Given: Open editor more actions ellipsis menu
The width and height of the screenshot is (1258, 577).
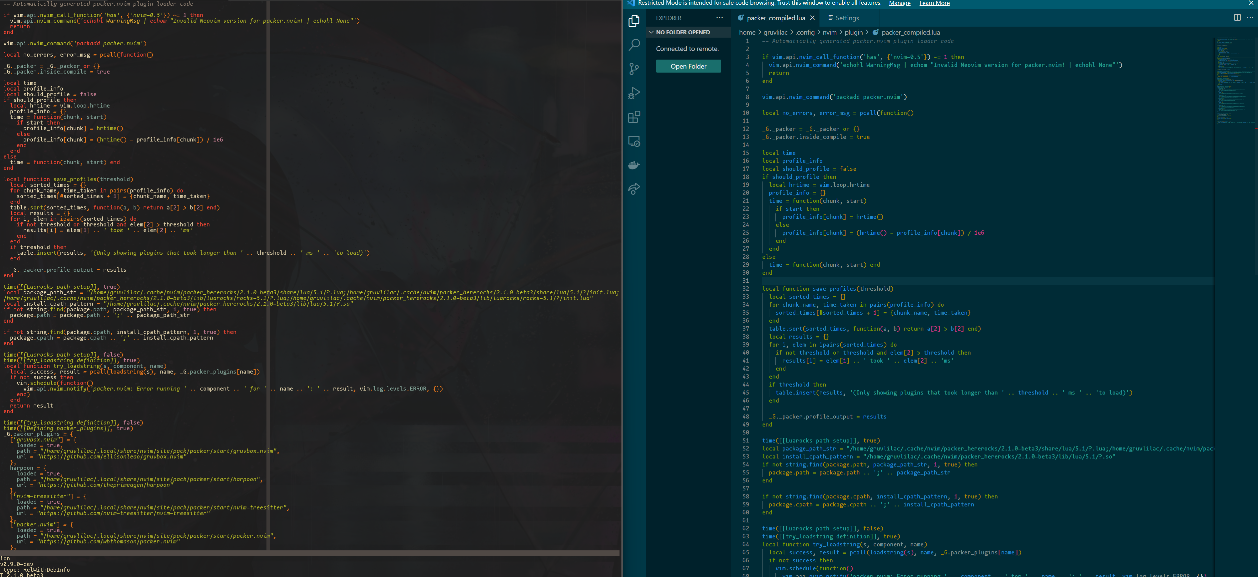Looking at the screenshot, I should tap(1250, 18).
